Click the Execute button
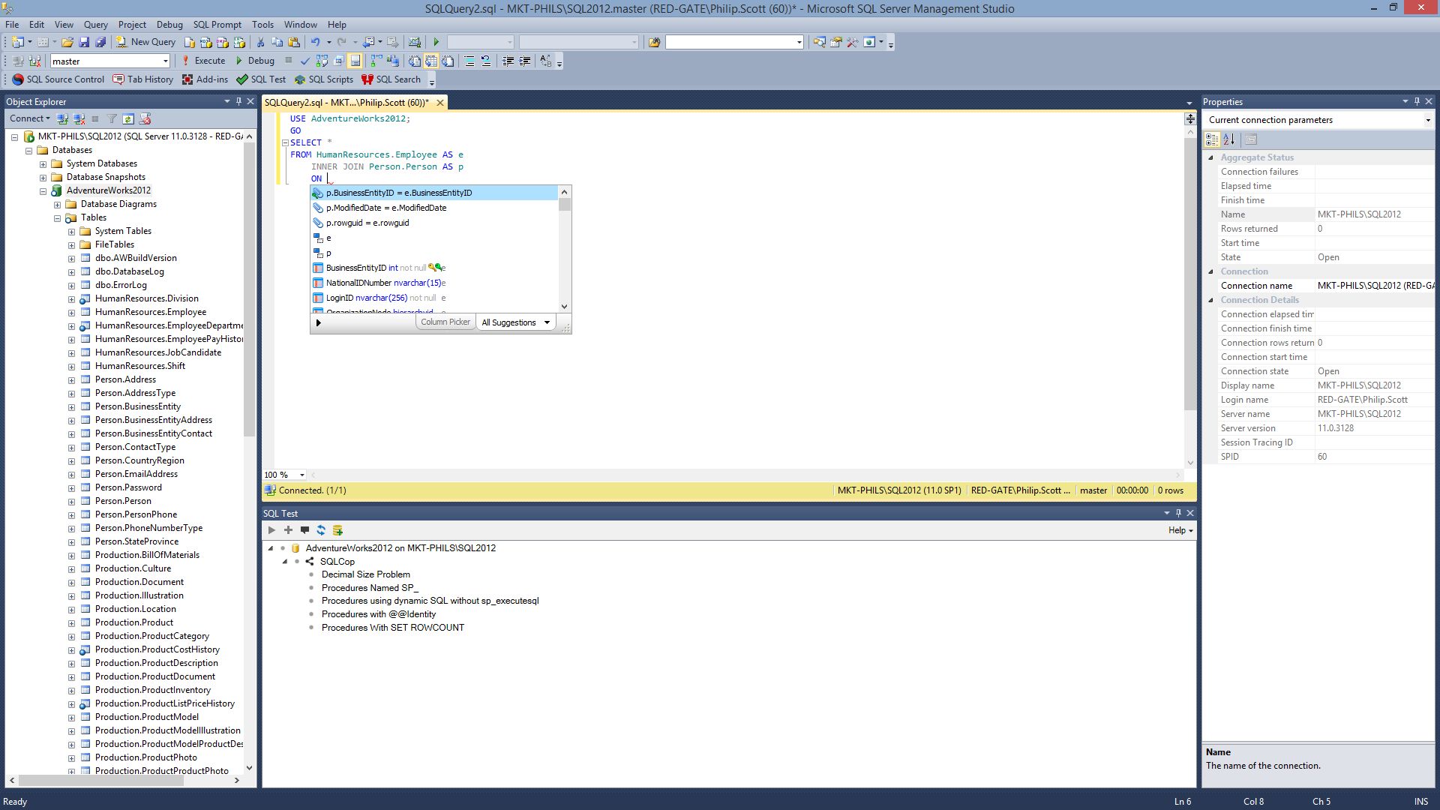1440x810 pixels. pyautogui.click(x=203, y=61)
